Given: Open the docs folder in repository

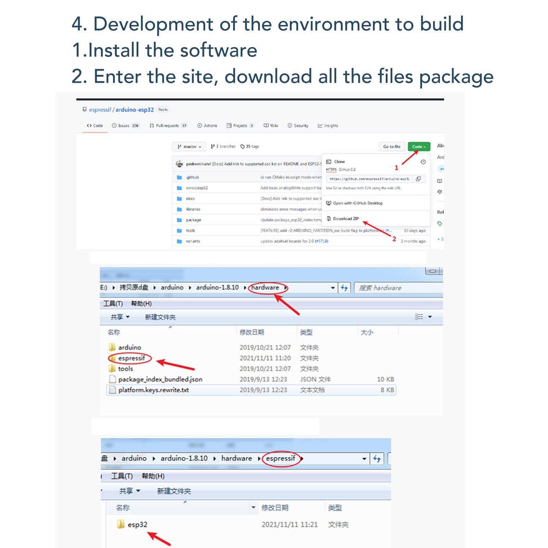Looking at the screenshot, I should click(190, 199).
